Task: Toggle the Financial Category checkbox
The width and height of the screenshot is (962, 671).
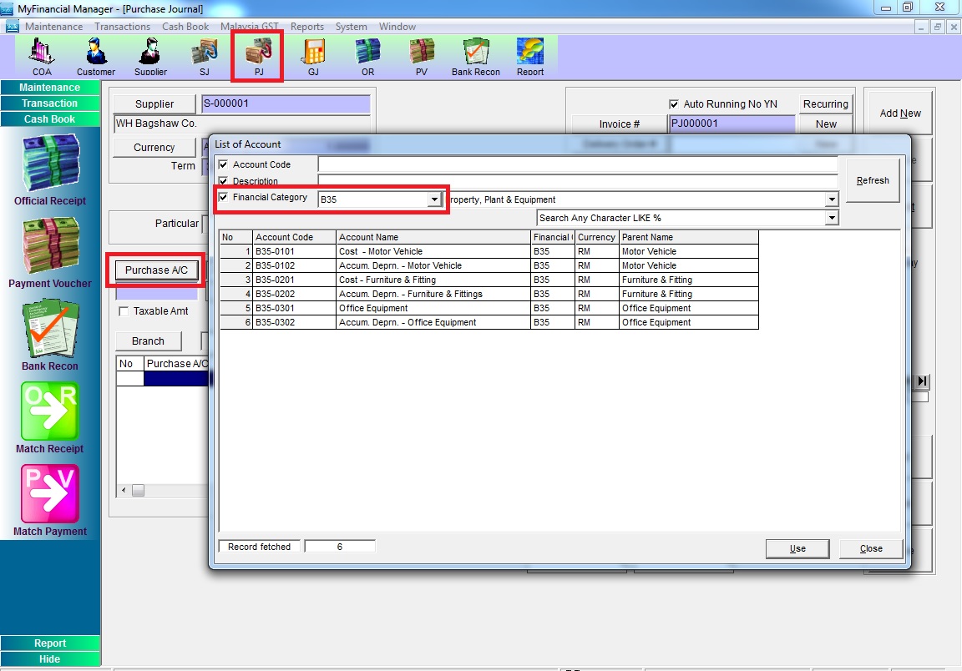Action: [223, 198]
